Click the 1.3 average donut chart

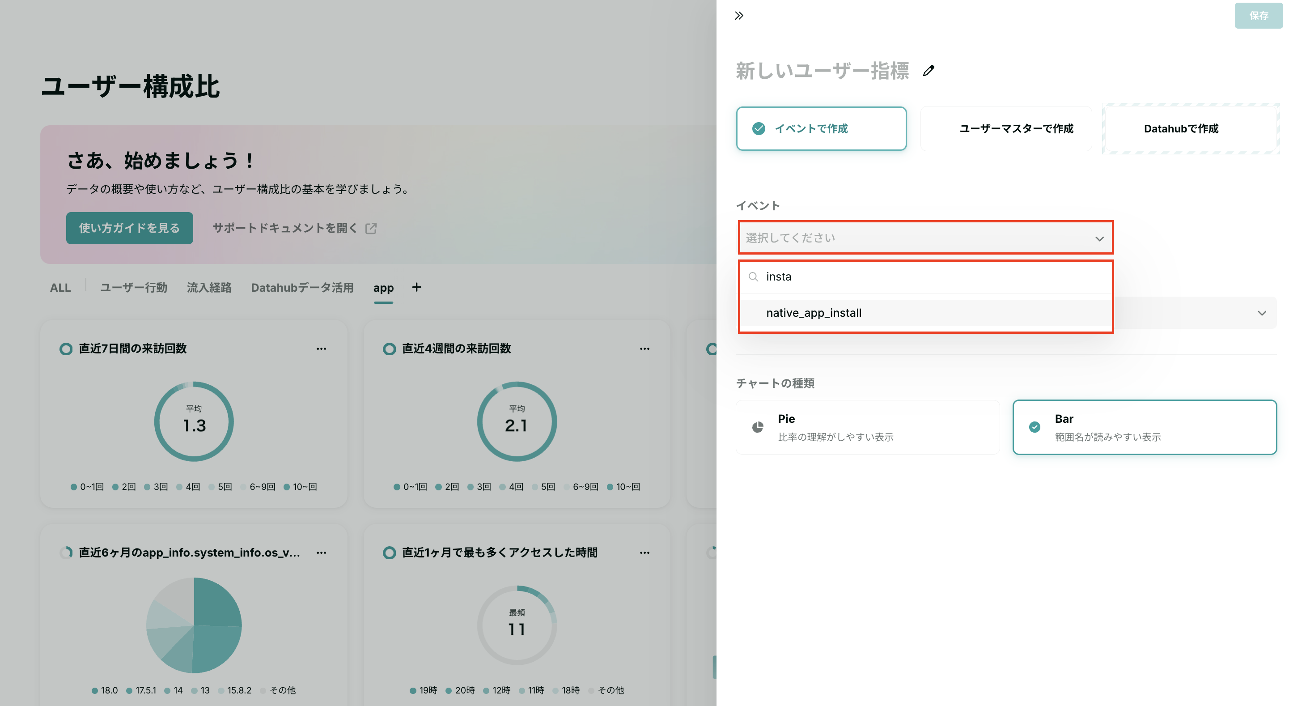[194, 421]
